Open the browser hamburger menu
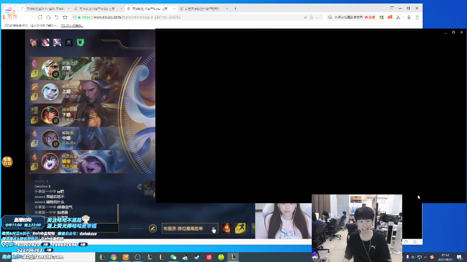 coord(417,17)
